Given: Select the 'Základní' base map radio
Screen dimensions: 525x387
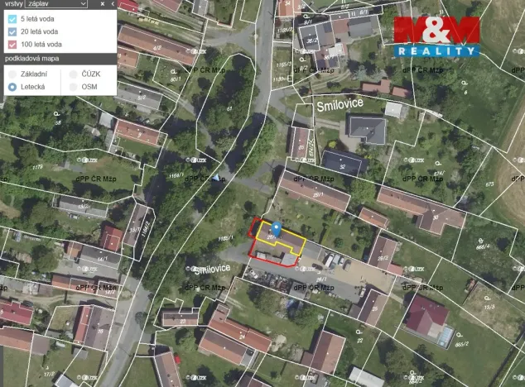Looking at the screenshot, I should tap(12, 74).
